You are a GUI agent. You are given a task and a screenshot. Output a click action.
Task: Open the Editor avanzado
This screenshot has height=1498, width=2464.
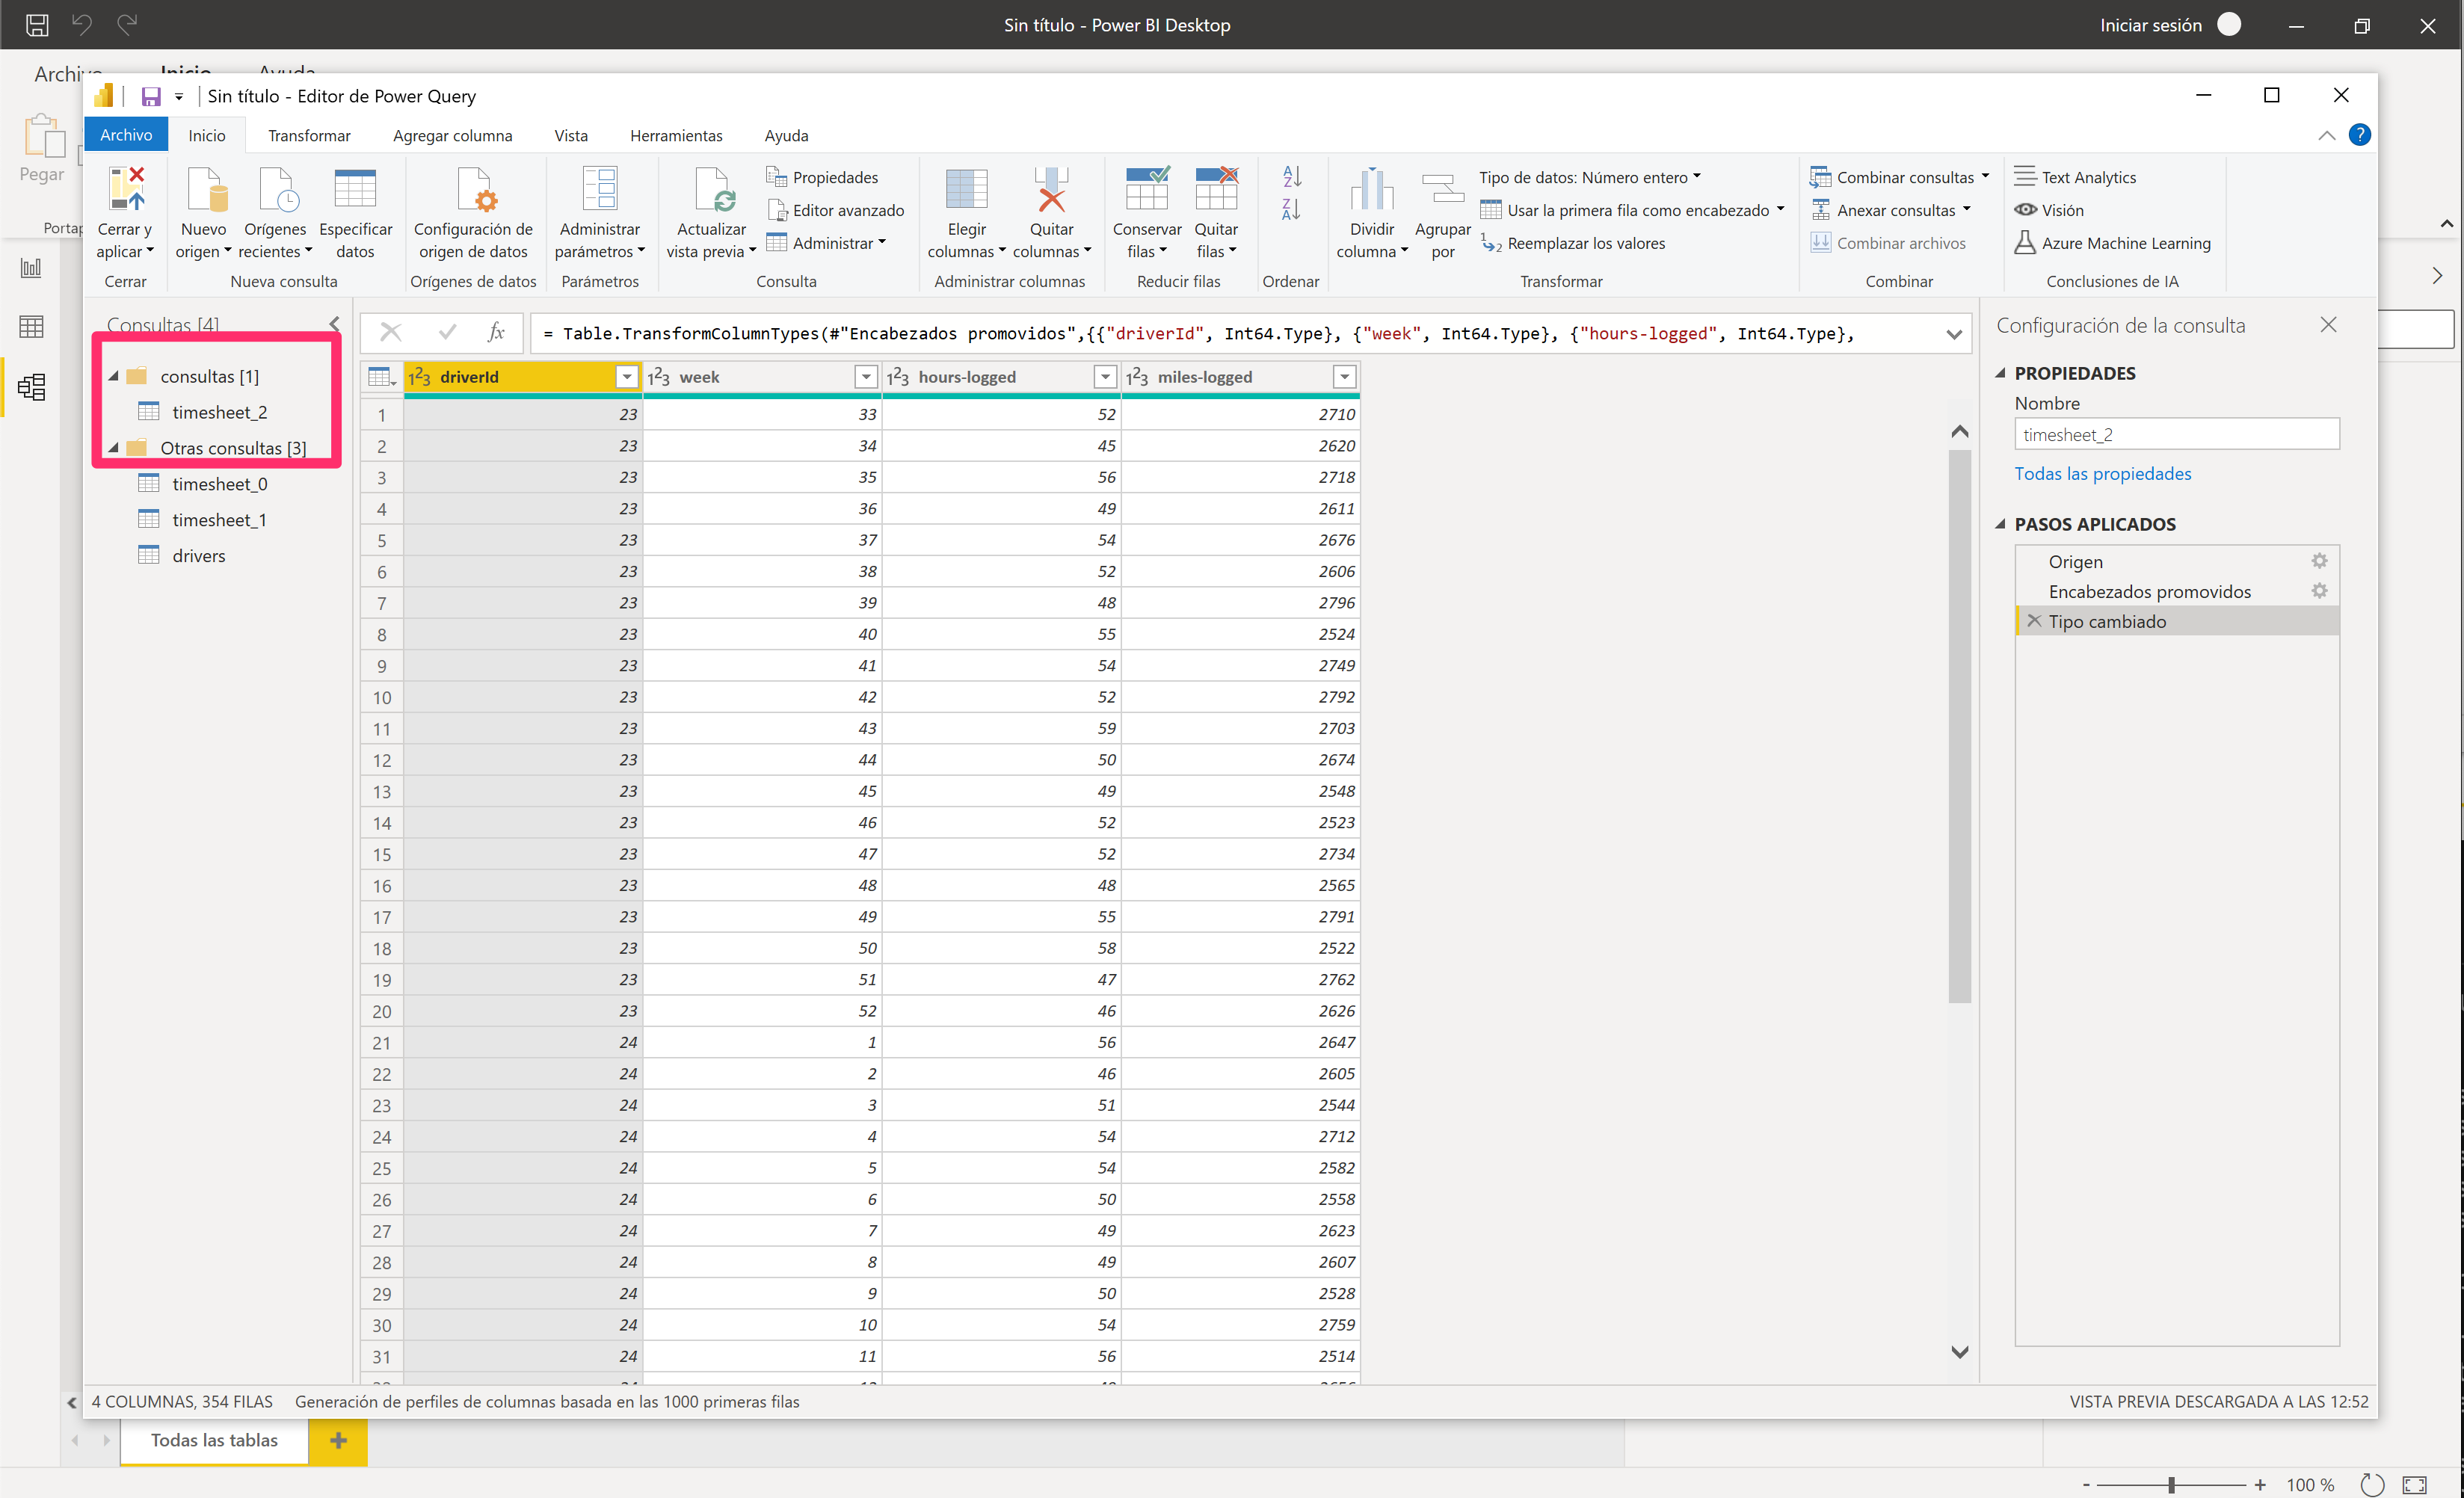835,210
